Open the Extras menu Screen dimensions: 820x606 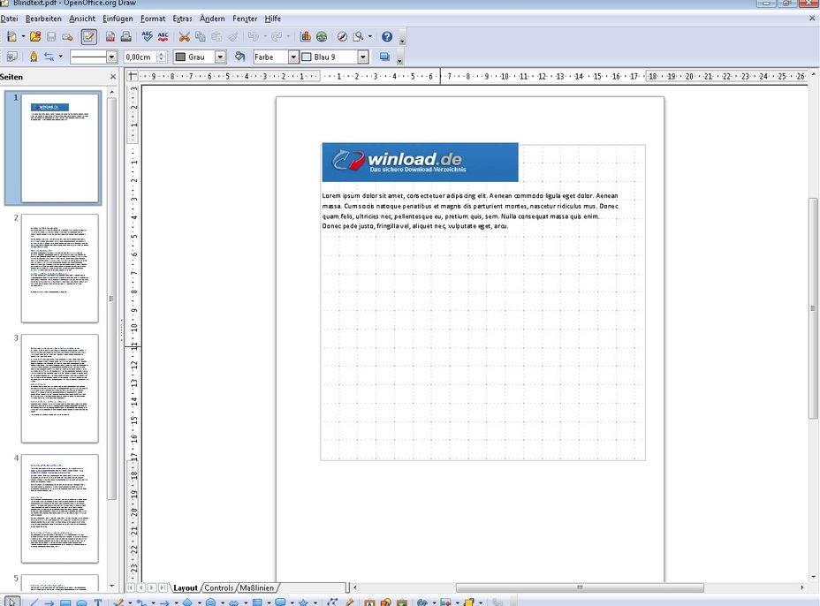[183, 19]
